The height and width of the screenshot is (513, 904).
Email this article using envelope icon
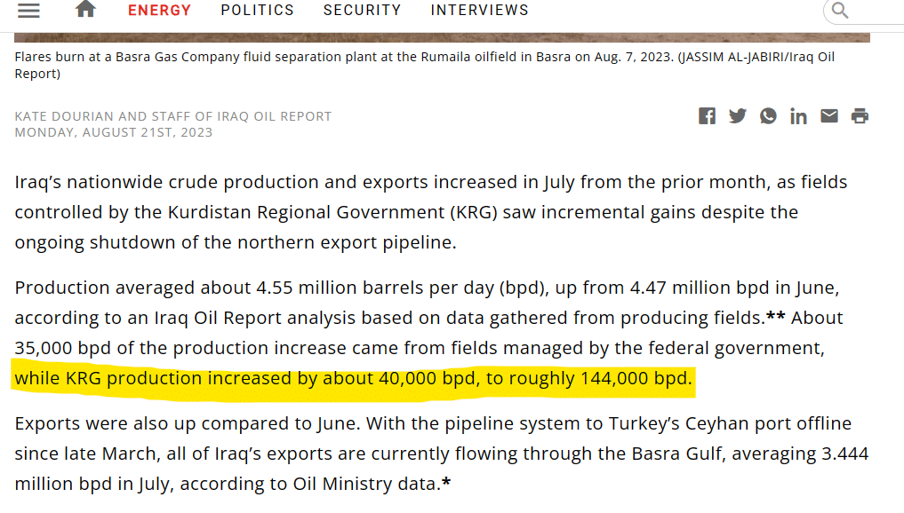coord(829,116)
